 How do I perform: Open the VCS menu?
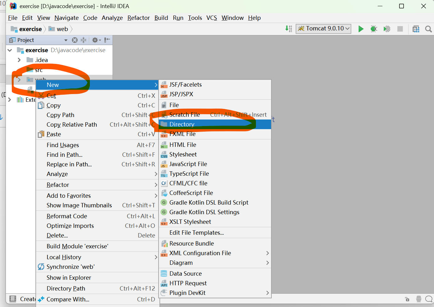tap(212, 18)
